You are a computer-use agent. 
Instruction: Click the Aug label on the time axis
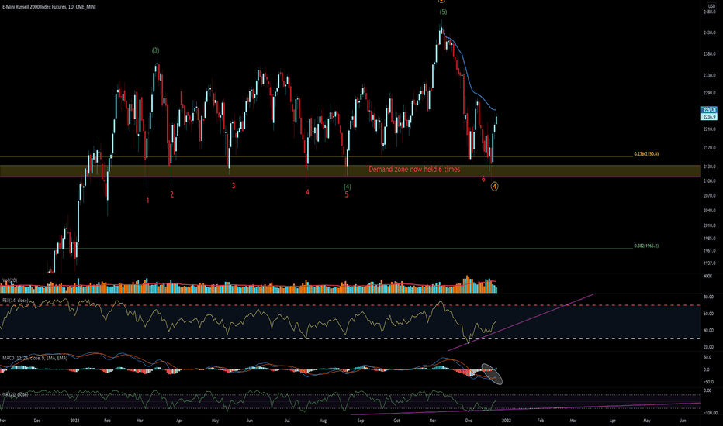[323, 421]
